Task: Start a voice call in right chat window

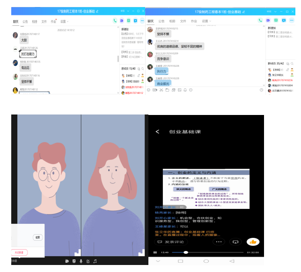Action: 261,21
